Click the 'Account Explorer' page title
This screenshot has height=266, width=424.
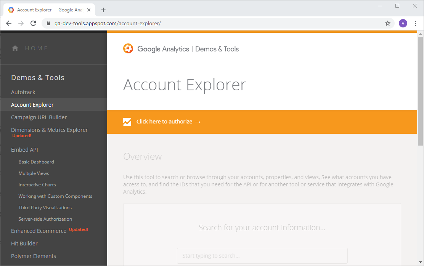click(x=185, y=85)
